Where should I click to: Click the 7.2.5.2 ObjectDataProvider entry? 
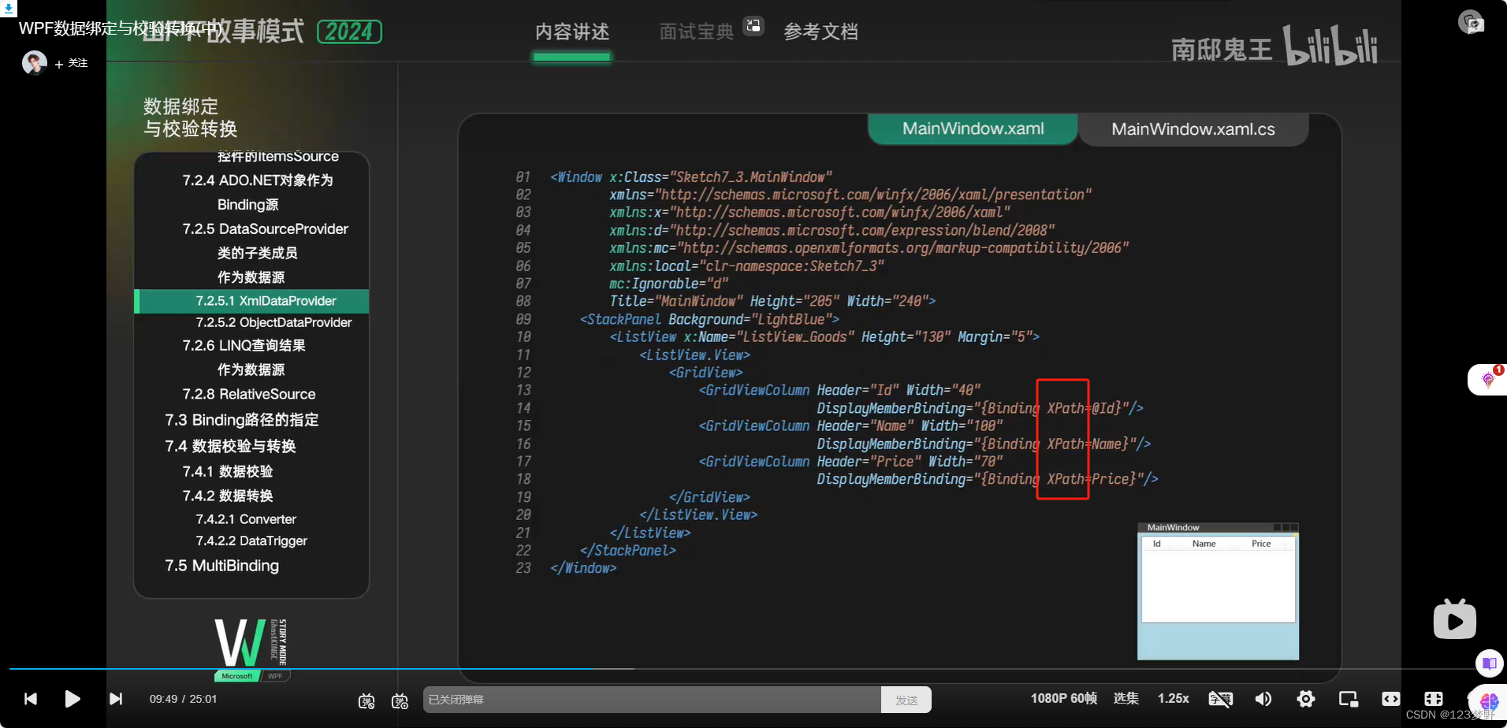point(273,322)
